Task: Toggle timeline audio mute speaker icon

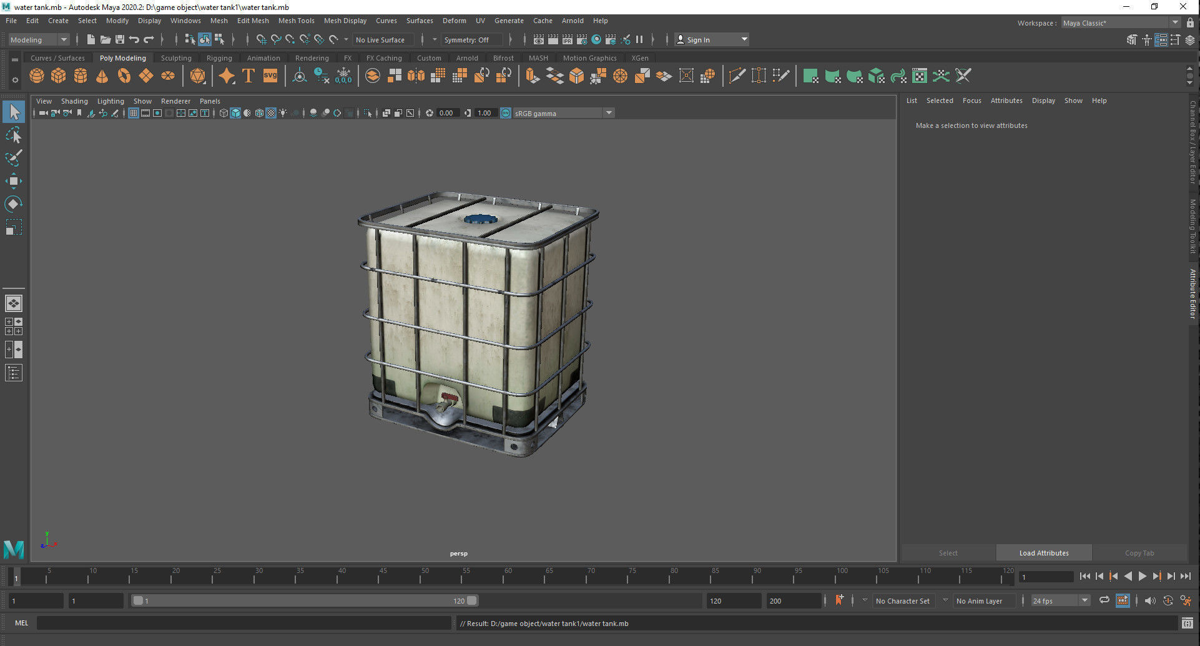Action: tap(1150, 600)
